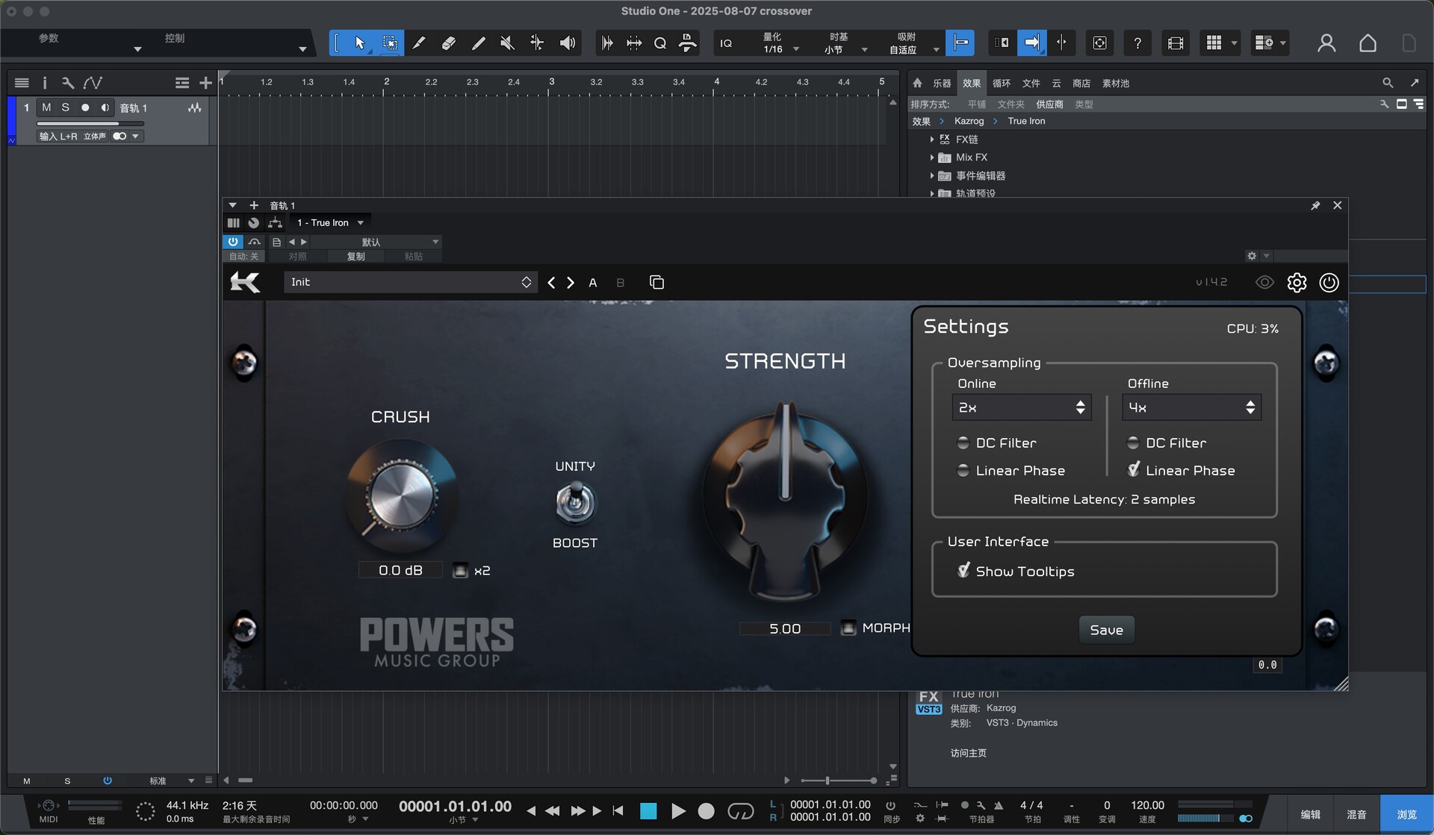Click the STRENGTH 5.00 value field

[x=785, y=628]
